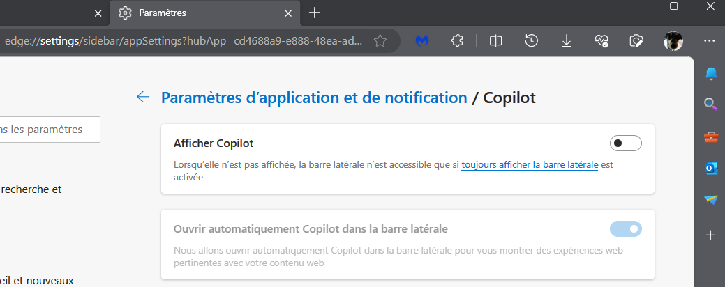Launch the Screenshot capture tool
This screenshot has width=725, height=287.
636,41
